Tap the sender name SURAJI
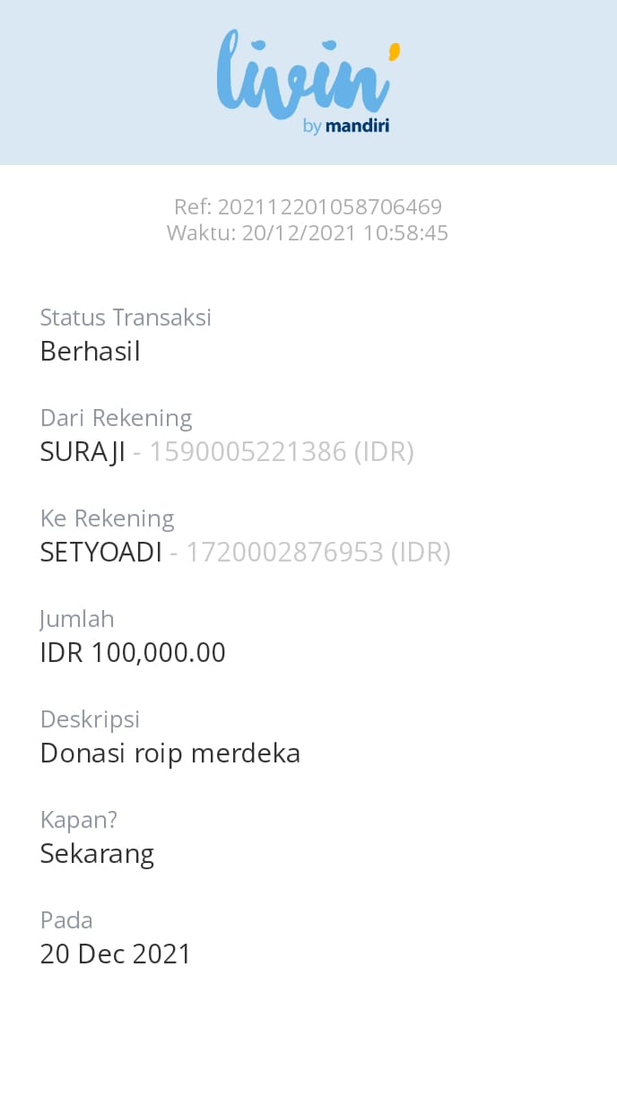The width and height of the screenshot is (617, 1115). [x=83, y=452]
